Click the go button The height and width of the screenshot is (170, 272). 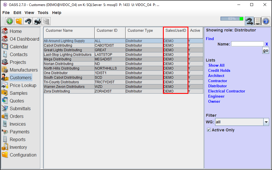266,50
